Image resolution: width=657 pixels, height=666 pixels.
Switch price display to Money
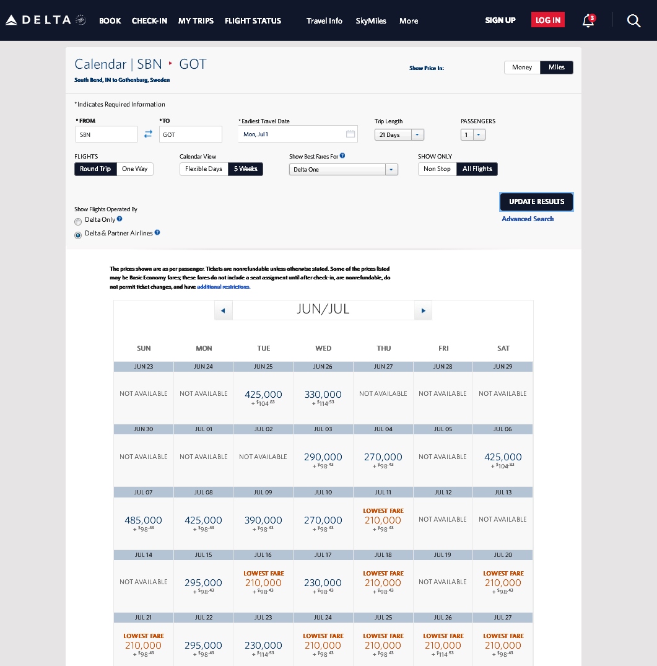click(522, 67)
